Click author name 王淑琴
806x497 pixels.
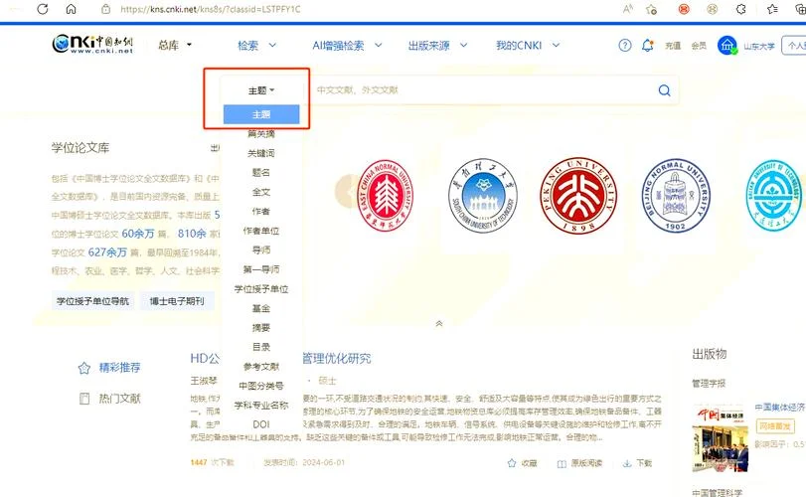[x=204, y=381]
